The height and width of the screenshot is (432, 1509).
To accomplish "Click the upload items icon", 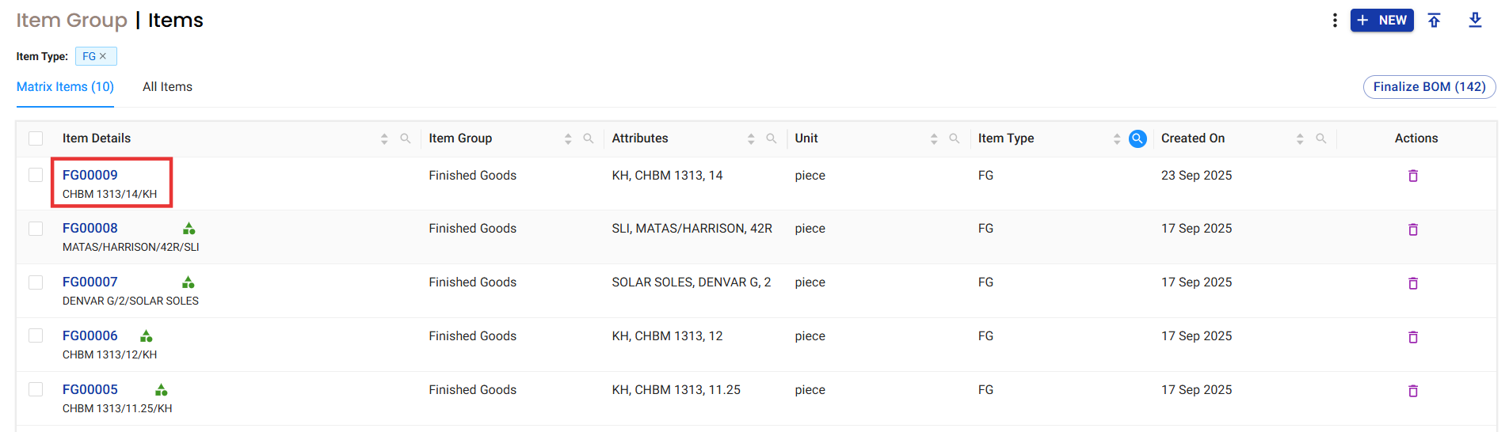I will pos(1434,21).
